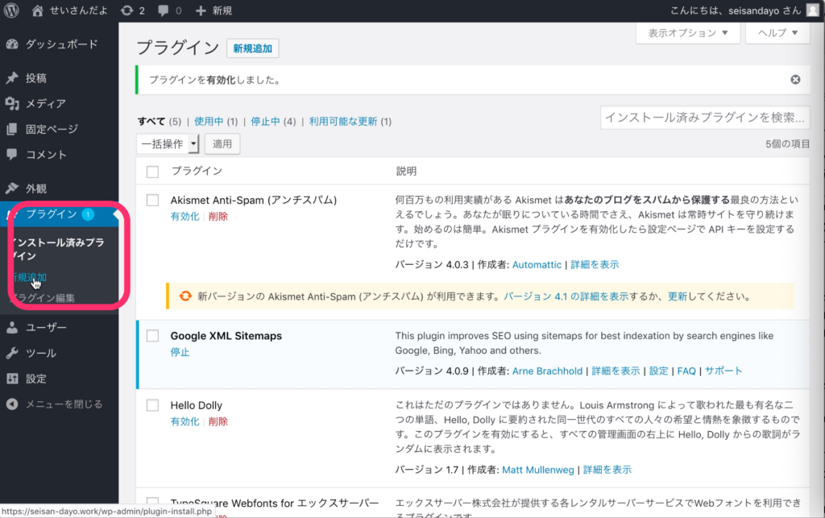
Task: Click the Apply (適用) button
Action: [222, 144]
